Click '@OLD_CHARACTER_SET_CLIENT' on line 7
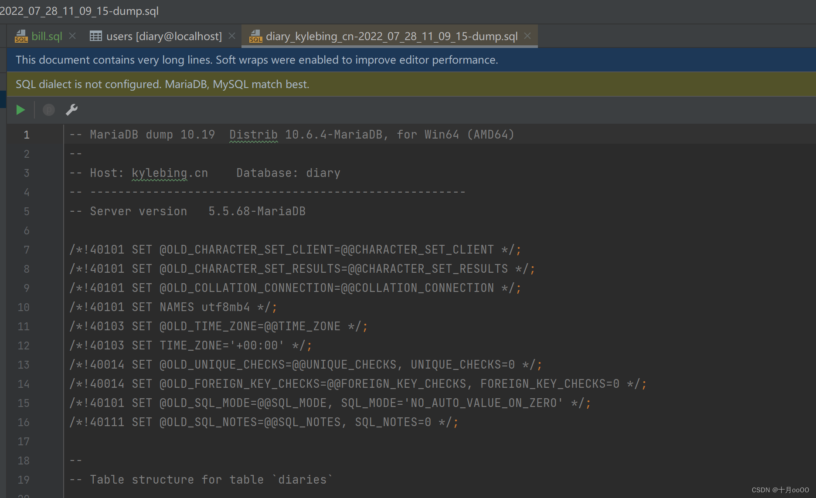This screenshot has width=816, height=498. (x=247, y=250)
